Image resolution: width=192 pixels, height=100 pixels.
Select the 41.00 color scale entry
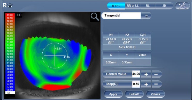tap(10, 63)
